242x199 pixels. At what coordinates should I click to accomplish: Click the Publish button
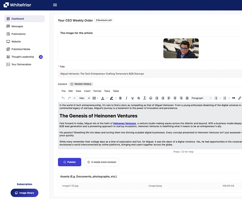pyautogui.click(x=69, y=162)
